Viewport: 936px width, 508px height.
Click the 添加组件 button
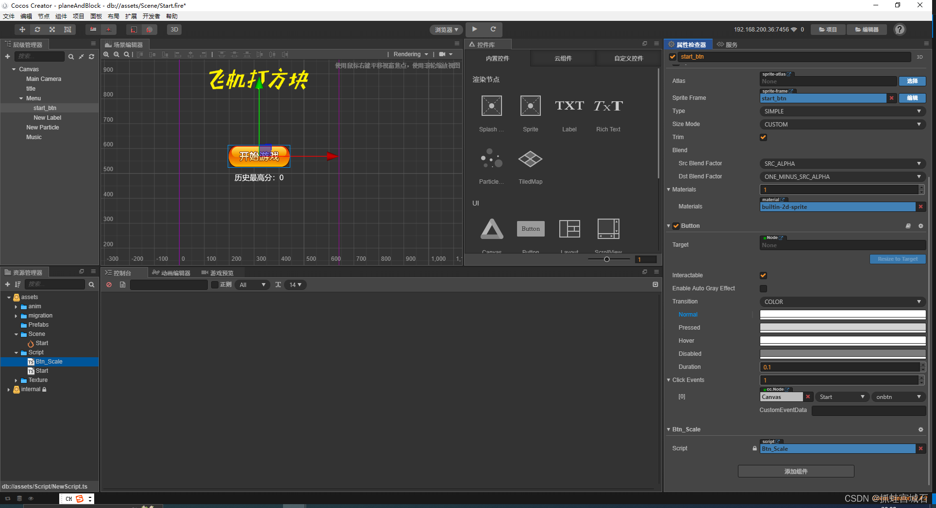(x=796, y=471)
